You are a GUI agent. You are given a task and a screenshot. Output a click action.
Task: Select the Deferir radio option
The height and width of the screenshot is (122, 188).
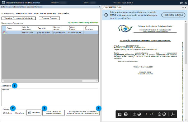pyautogui.click(x=7, y=113)
